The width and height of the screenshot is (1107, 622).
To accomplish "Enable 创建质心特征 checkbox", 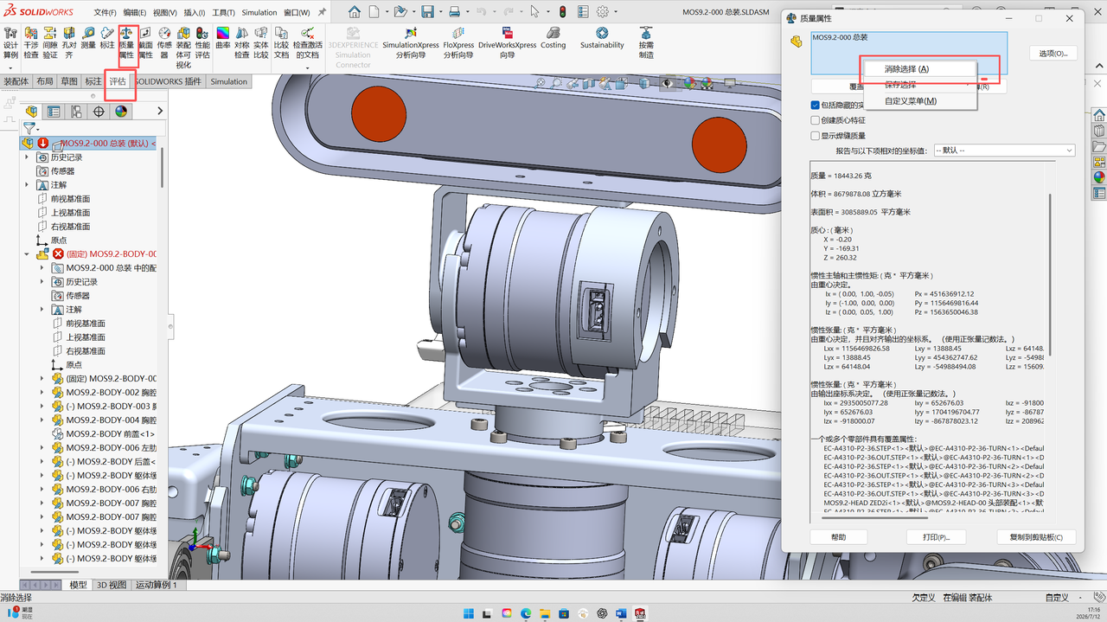I will click(815, 120).
